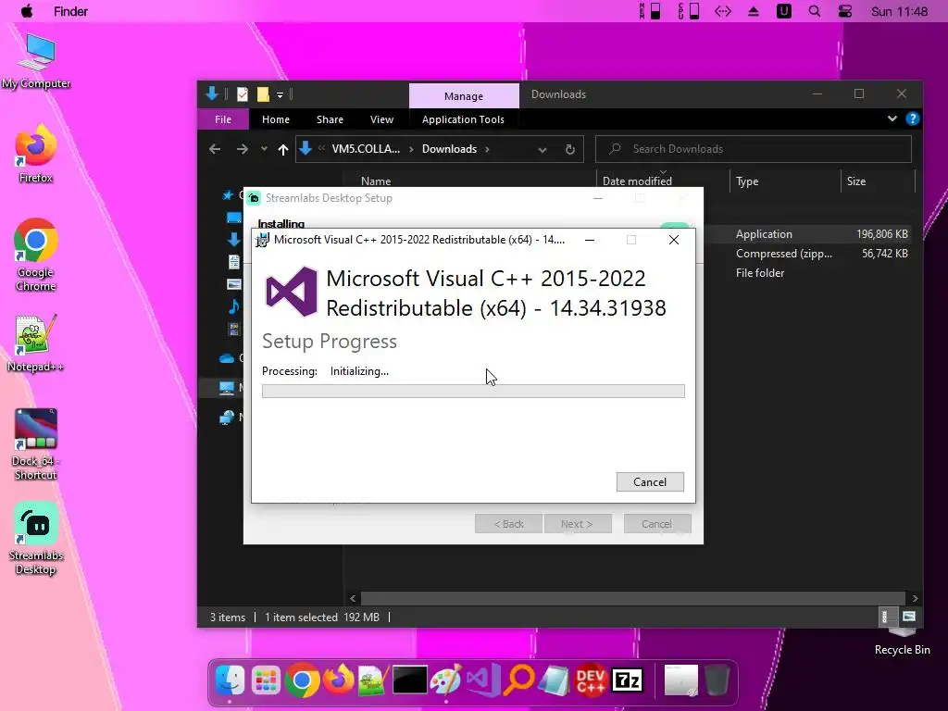
Task: Launch Chrome from the dock
Action: 303,680
